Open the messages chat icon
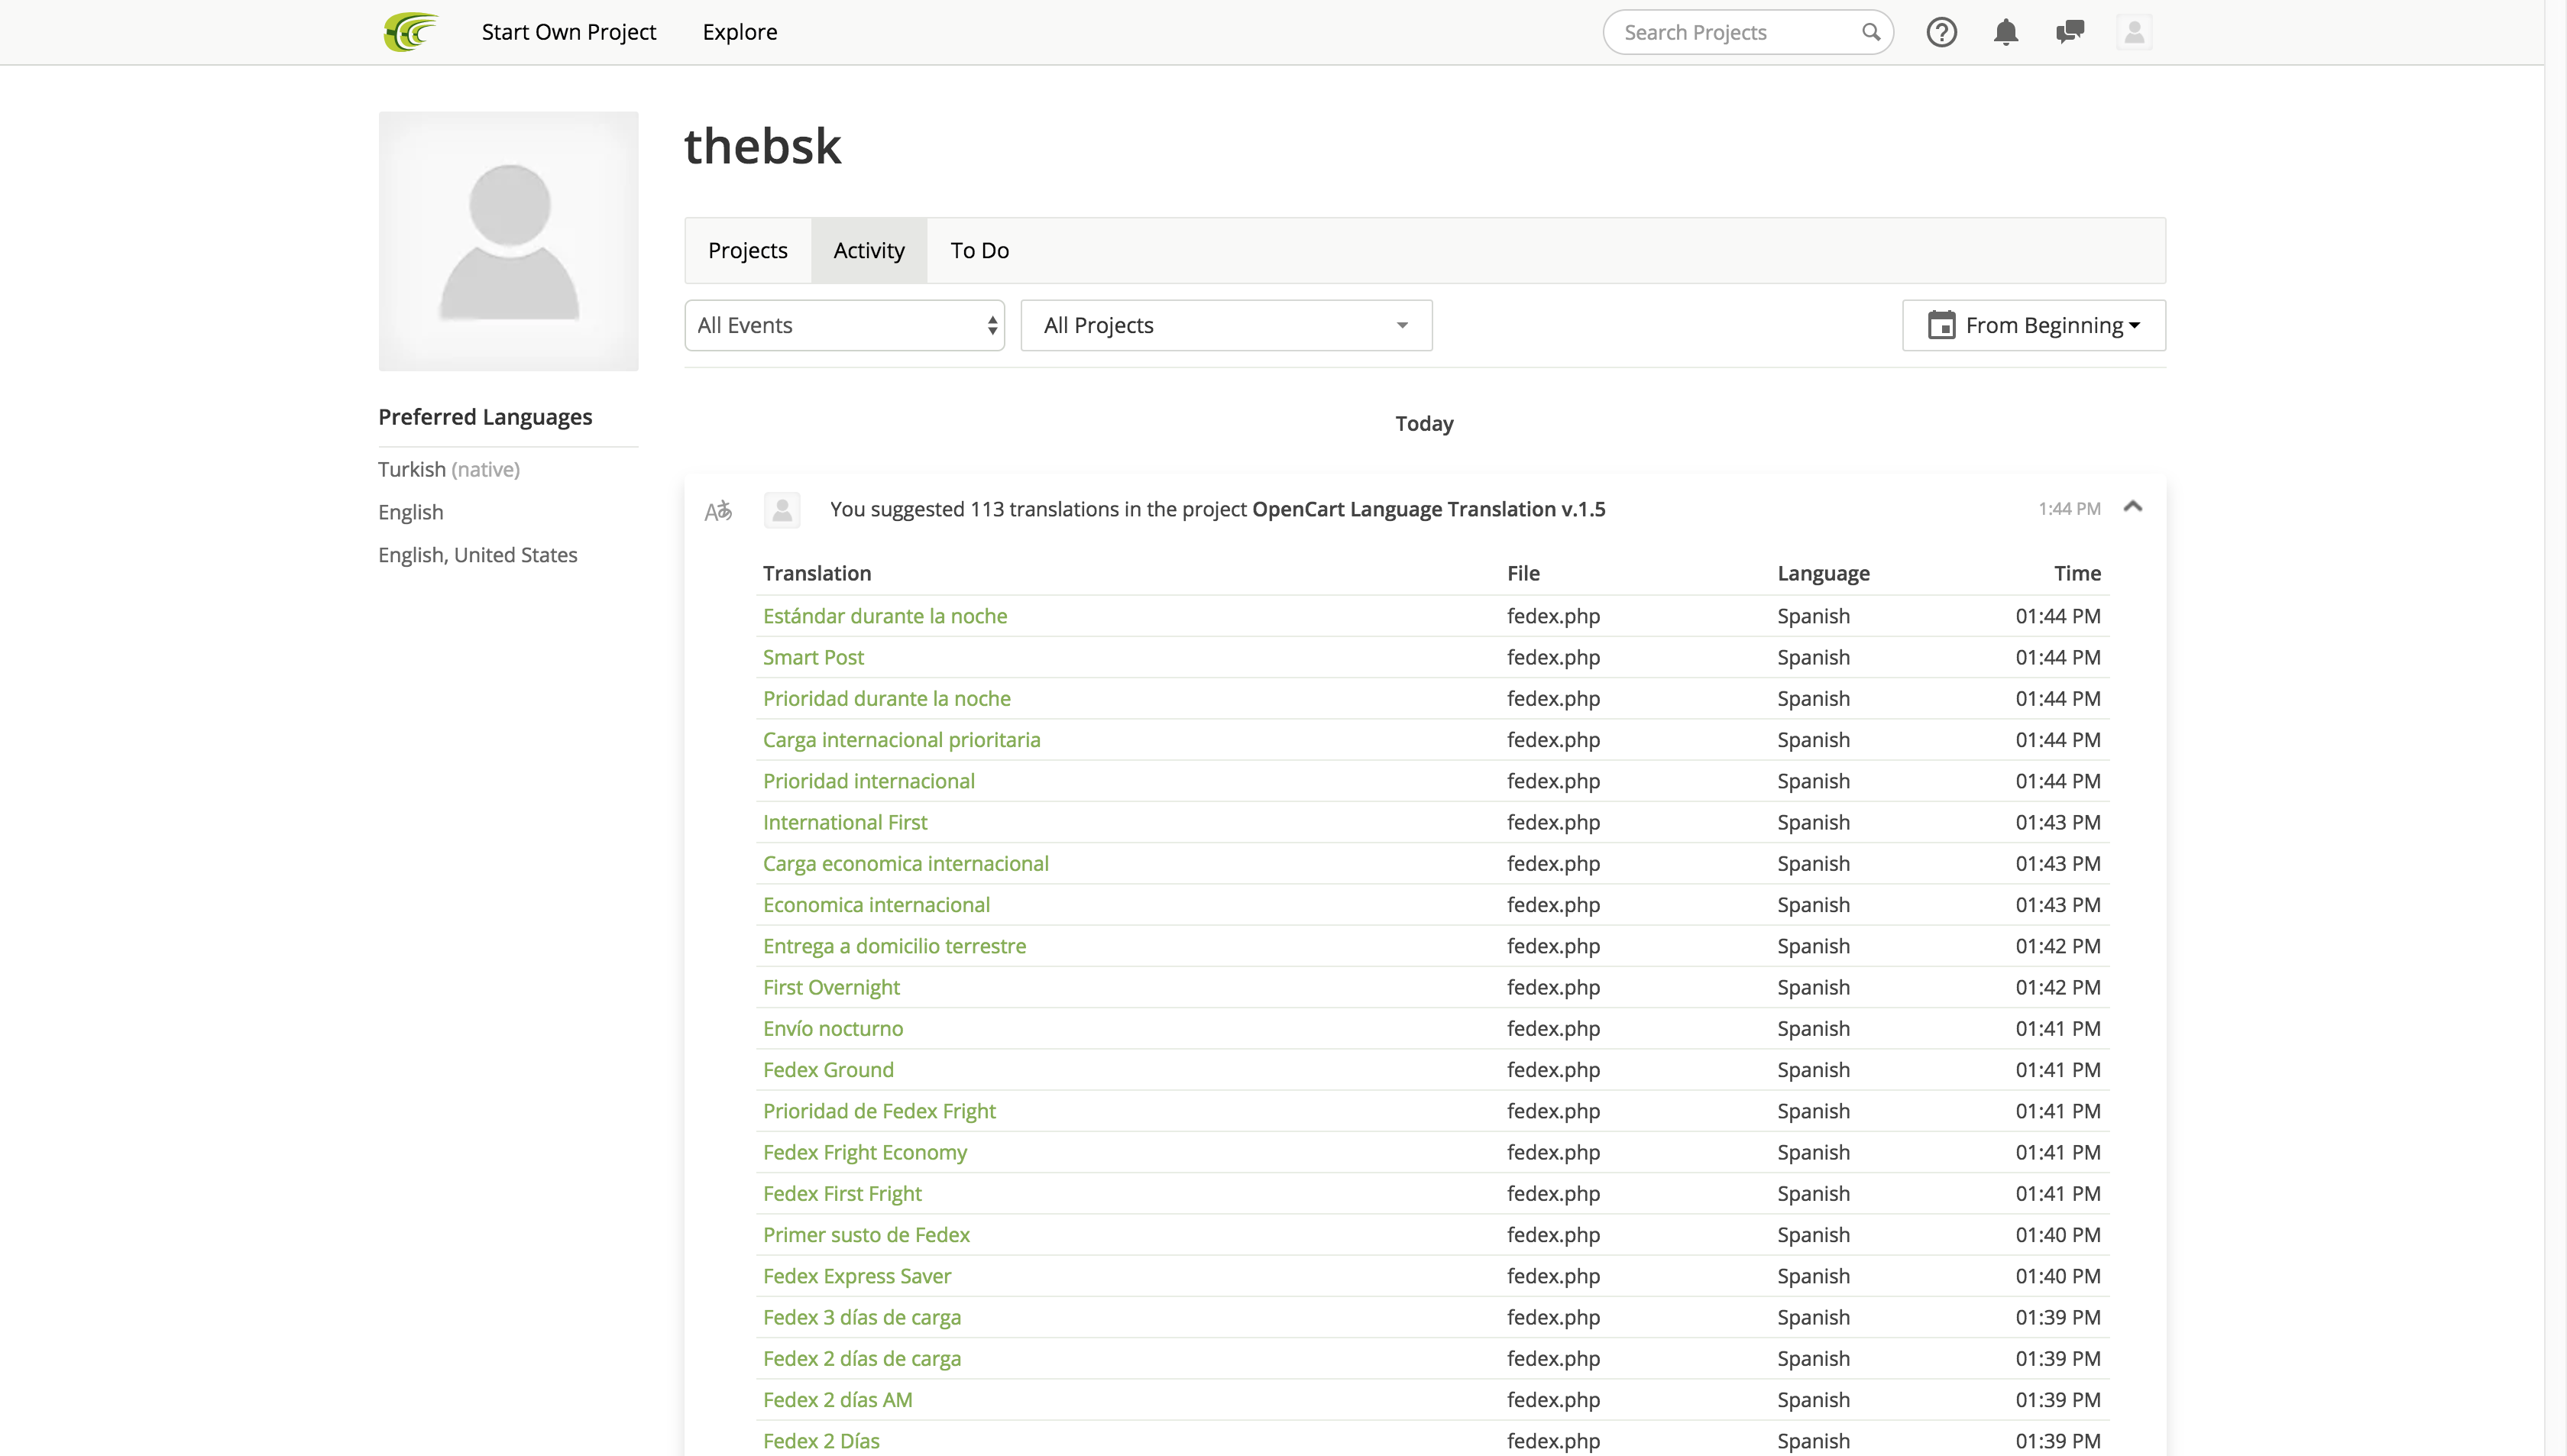Image resolution: width=2567 pixels, height=1456 pixels. (x=2069, y=32)
